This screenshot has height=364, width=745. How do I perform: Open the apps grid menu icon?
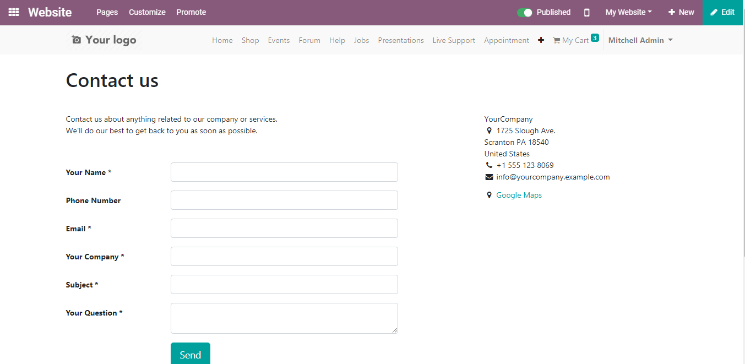click(14, 12)
